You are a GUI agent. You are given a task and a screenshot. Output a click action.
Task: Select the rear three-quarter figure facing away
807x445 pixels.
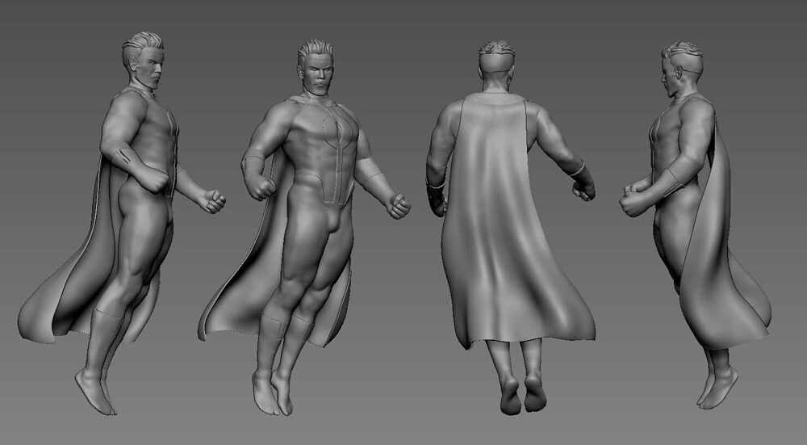point(695,227)
